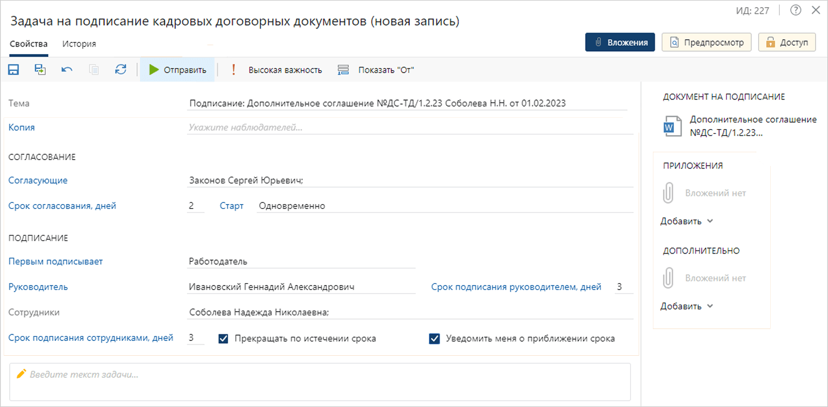This screenshot has width=828, height=407.
Task: Select the Свойства tab
Action: click(29, 44)
